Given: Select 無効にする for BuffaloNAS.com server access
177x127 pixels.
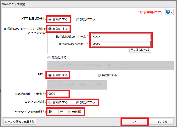Looking at the screenshot, I should [49, 58].
